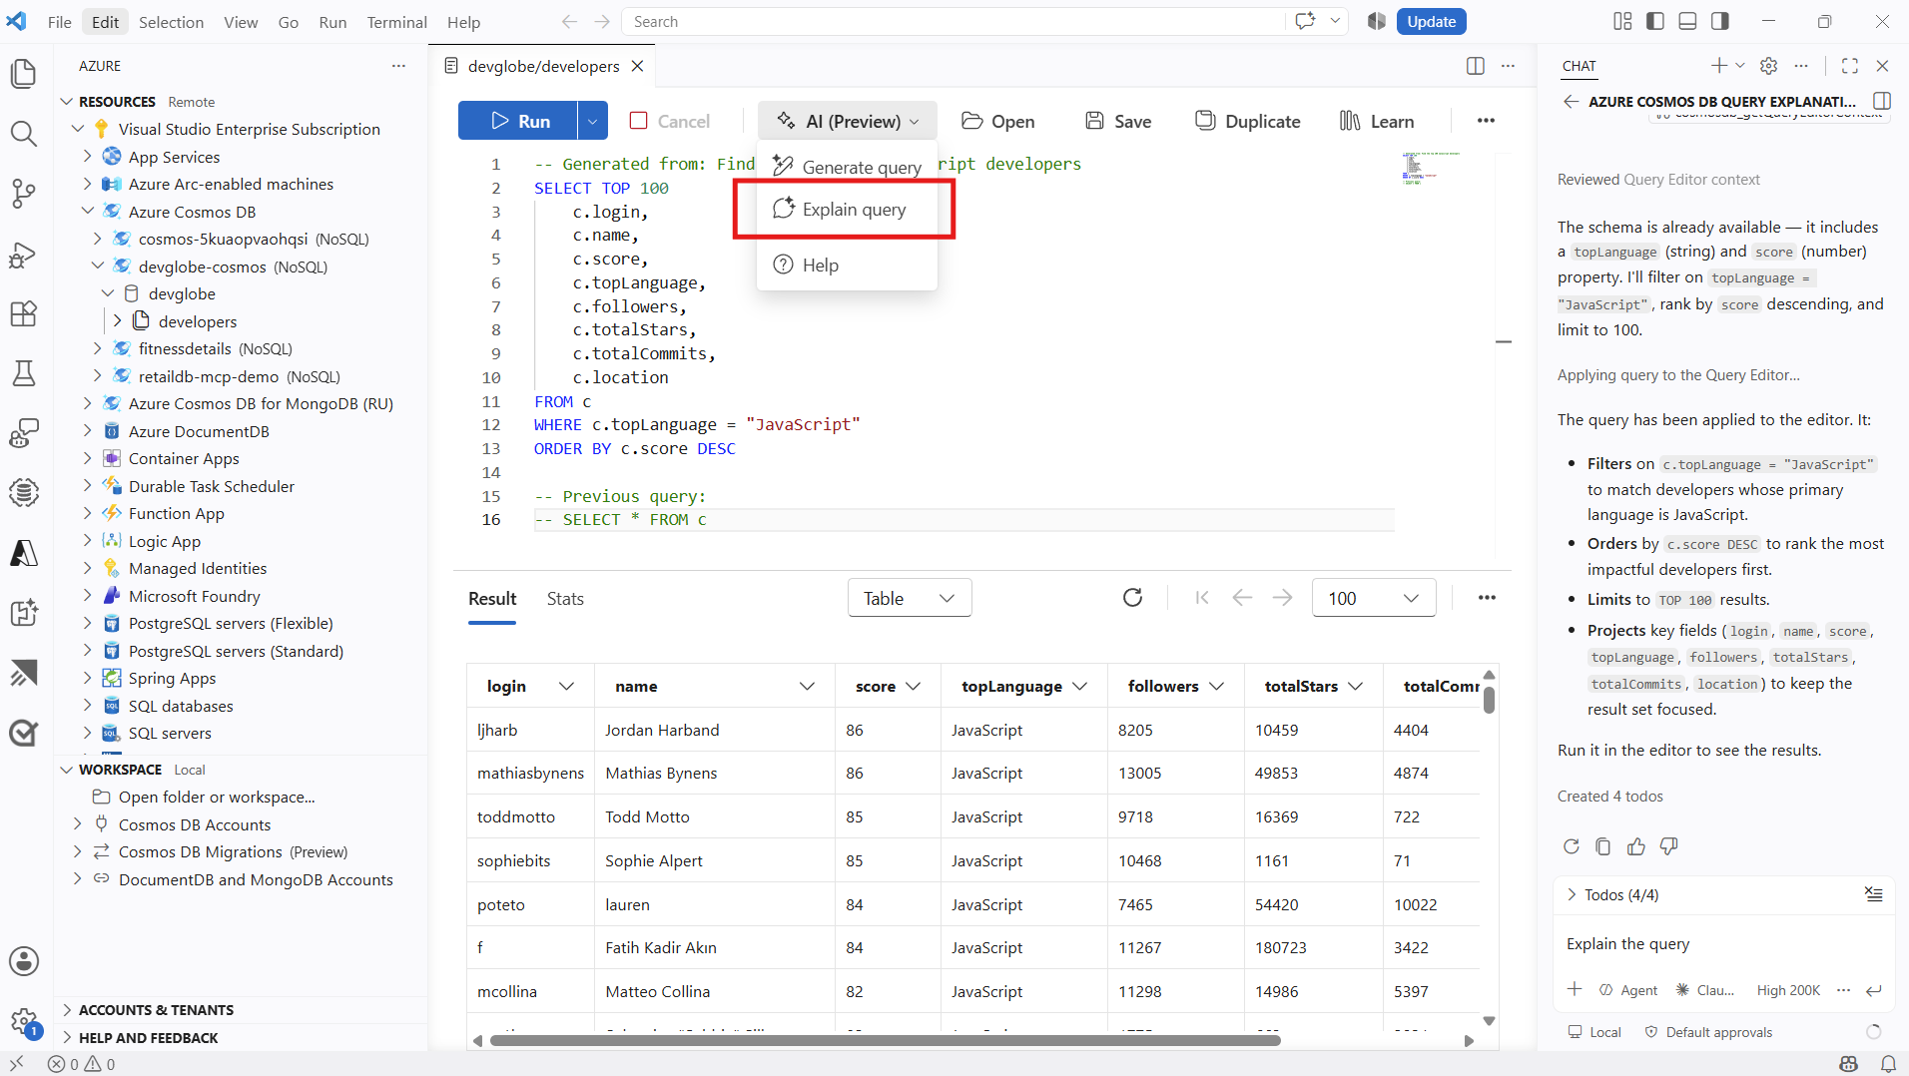Viewport: 1909px width, 1076px height.
Task: Go back using the title bar arrow
Action: pos(569,22)
